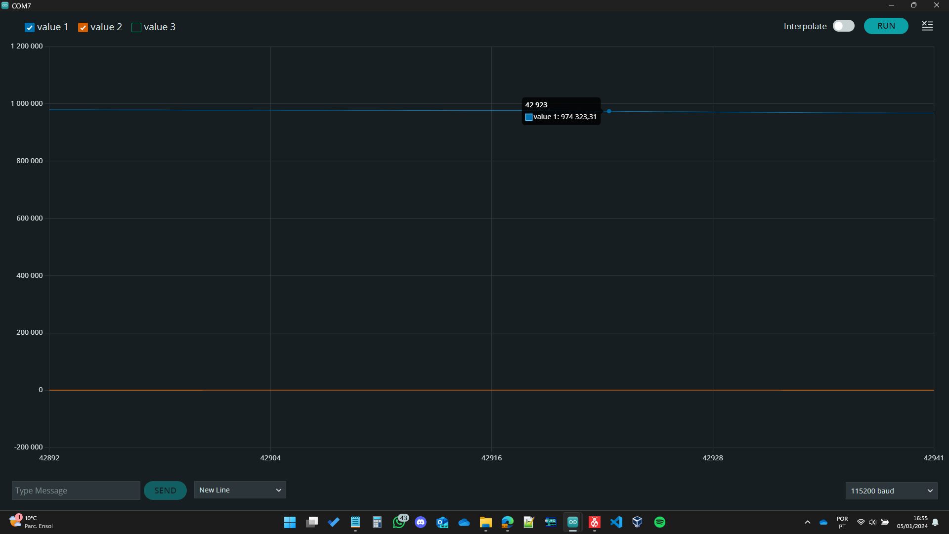Click the clear-graph lines icon
Screen dimensions: 949x534
coord(927,26)
